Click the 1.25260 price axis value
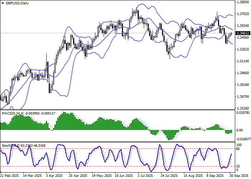 point(243,108)
